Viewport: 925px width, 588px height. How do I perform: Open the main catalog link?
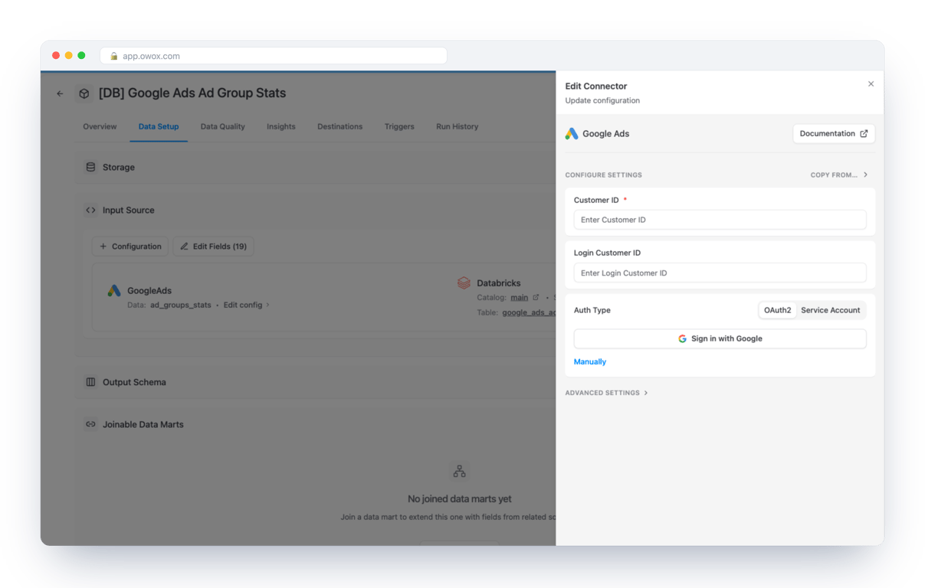(520, 298)
